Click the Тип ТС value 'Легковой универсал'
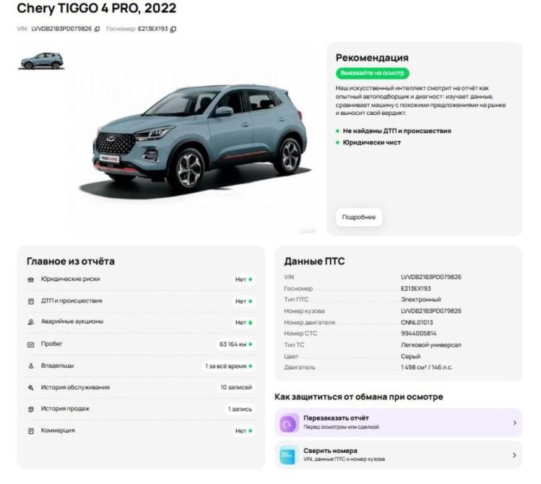 (431, 345)
